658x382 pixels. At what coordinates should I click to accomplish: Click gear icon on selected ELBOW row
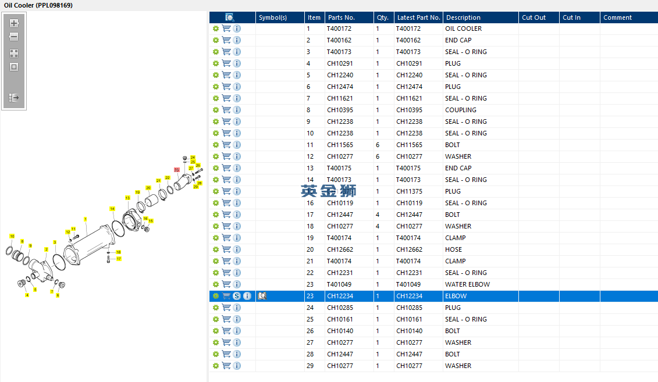click(216, 296)
